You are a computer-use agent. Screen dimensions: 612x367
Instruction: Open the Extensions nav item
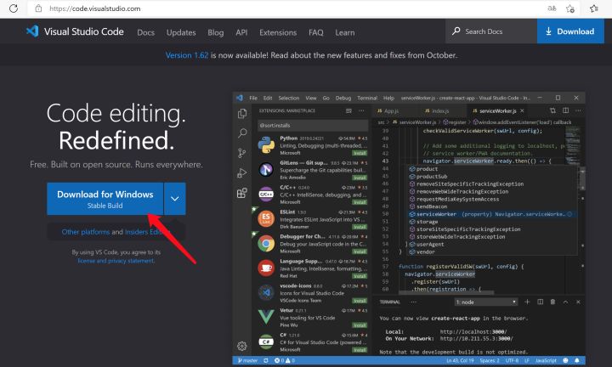(278, 32)
